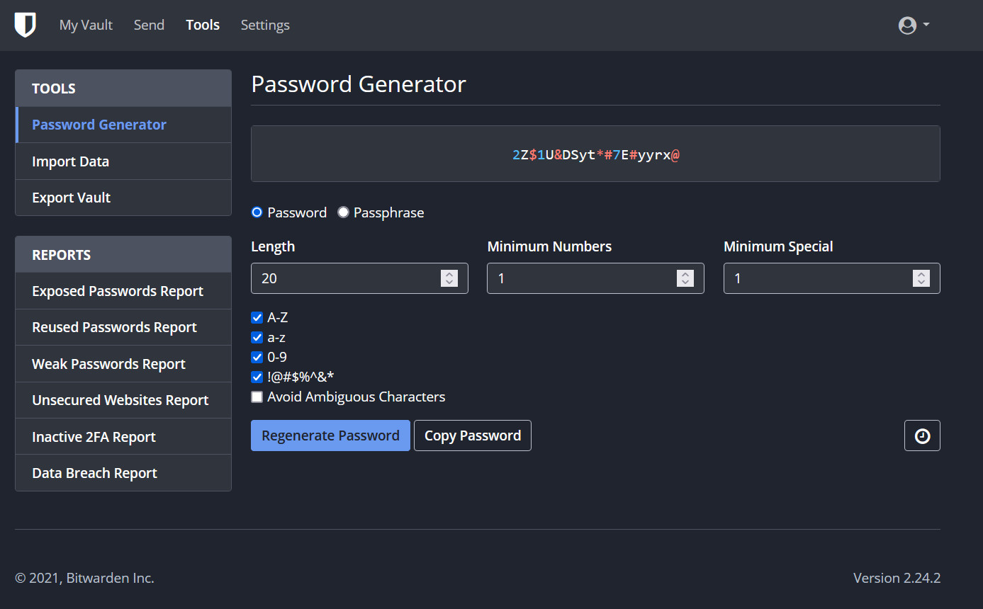Click the Regenerate Password button
Screen dimensions: 983x609
330,435
